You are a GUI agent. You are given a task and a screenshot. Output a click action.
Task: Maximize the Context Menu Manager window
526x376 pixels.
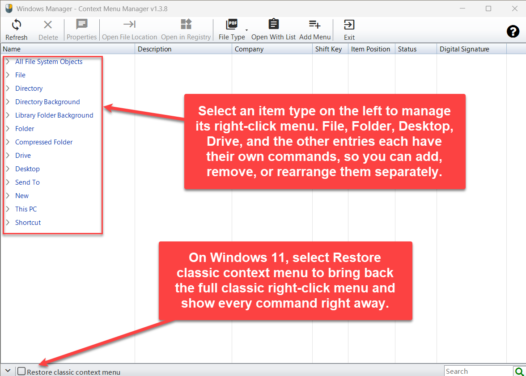coord(488,8)
